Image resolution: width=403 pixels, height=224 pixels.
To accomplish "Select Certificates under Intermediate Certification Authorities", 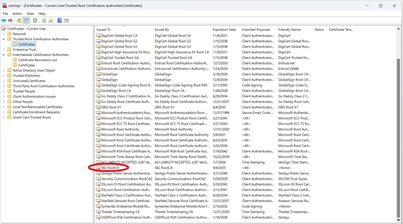I will point(26,65).
